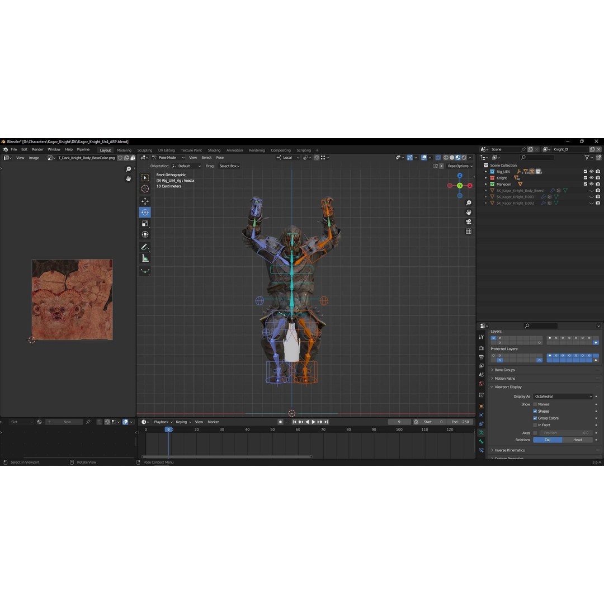Open the Render properties tab

(481, 348)
